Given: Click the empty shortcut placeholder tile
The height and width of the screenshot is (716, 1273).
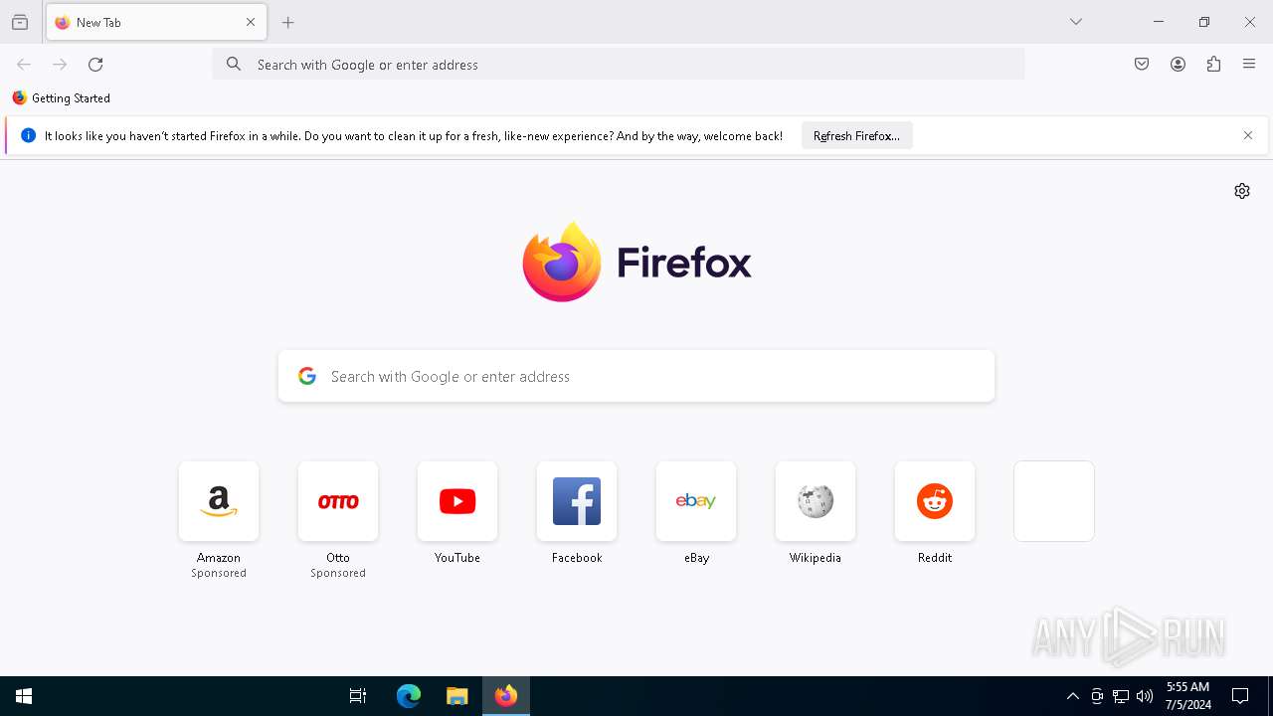Looking at the screenshot, I should 1054,502.
